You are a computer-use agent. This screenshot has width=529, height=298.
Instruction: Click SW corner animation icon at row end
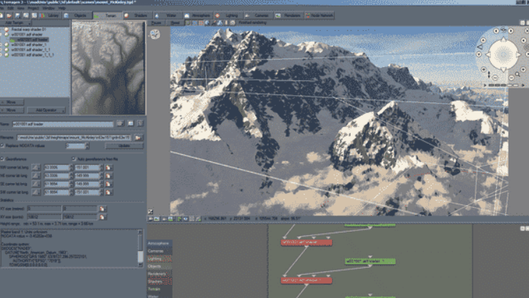coord(109,192)
